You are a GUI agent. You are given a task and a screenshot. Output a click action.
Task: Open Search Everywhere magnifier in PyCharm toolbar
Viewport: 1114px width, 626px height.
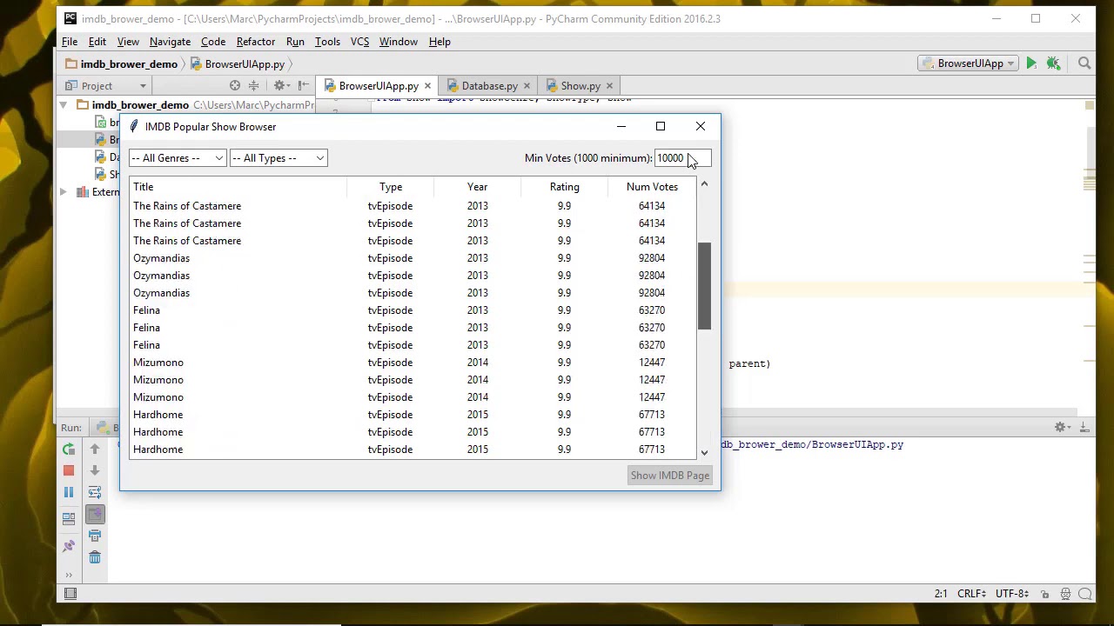(1084, 63)
